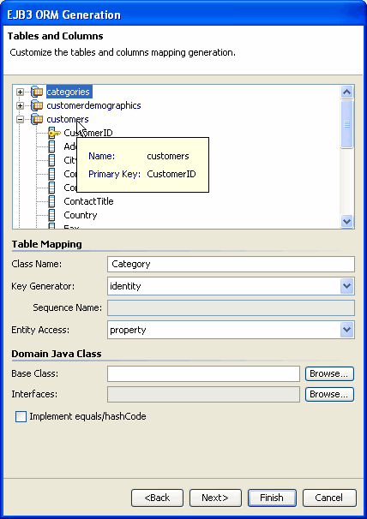Click the tree's scroll up arrow
This screenshot has width=367, height=519.
346,92
